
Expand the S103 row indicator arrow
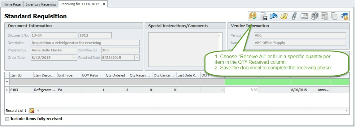7,90
